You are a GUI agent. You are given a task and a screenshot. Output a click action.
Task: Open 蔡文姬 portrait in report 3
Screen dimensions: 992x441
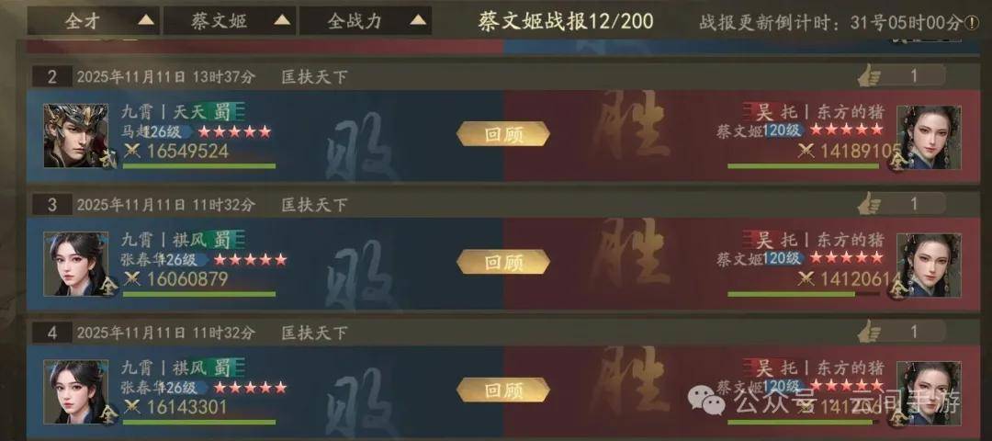pyautogui.click(x=929, y=266)
